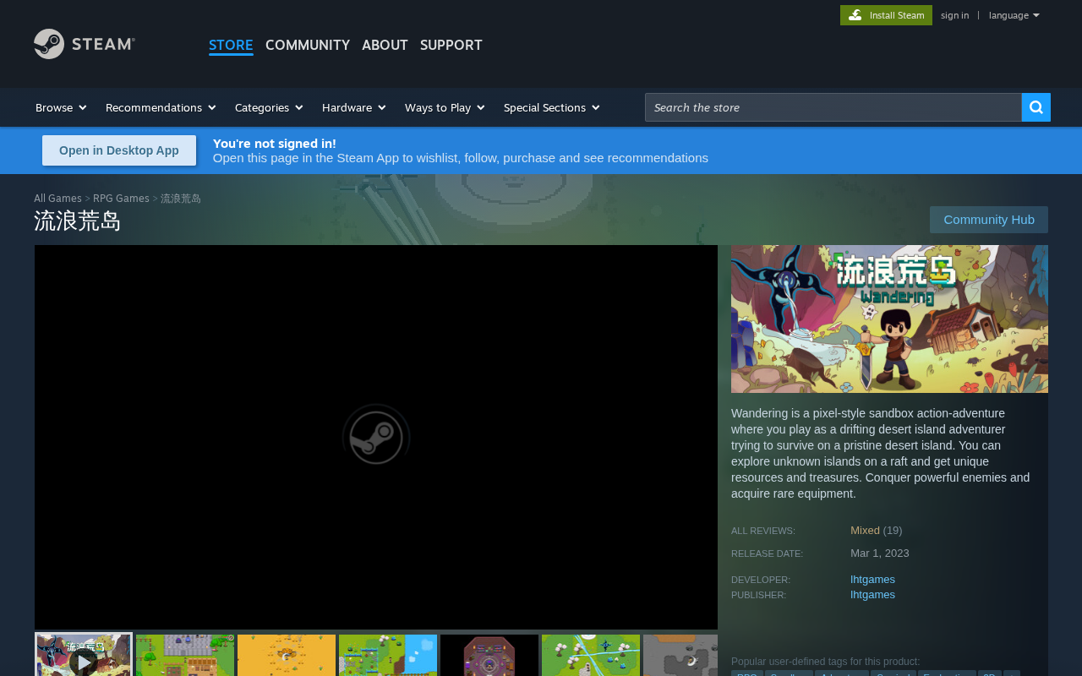Click the 流浪荒岛 breadcrumb link
The image size is (1082, 676).
pos(181,199)
